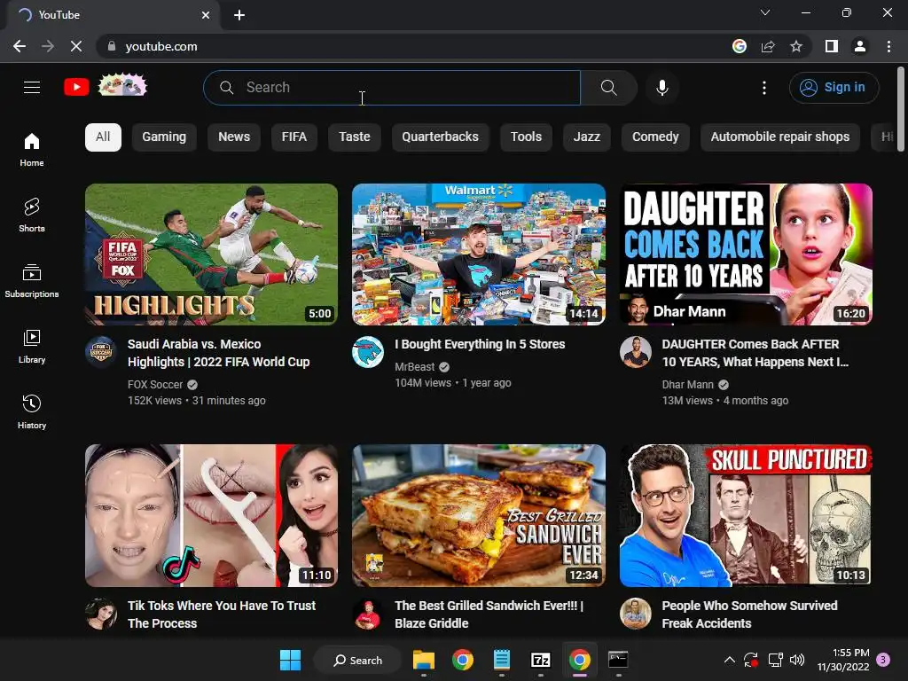The image size is (908, 681).
Task: Open a new browser tab
Action: [x=239, y=15]
